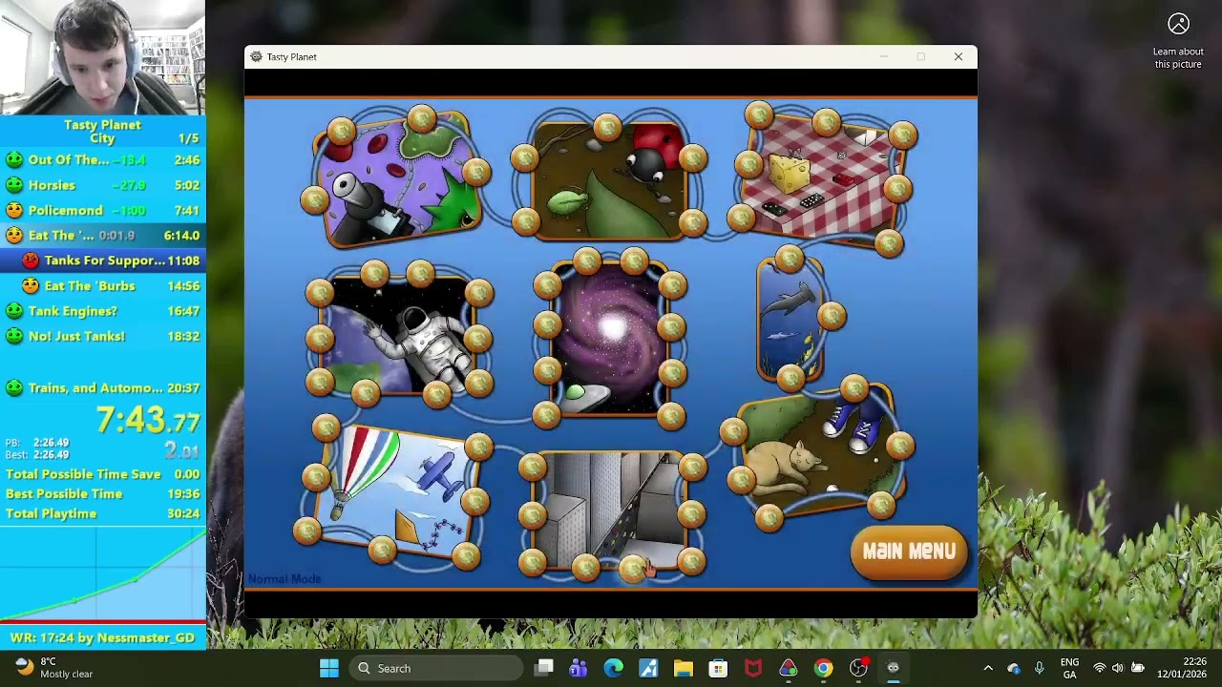Open File Explorer from the taskbar
This screenshot has width=1222, height=687.
click(x=683, y=668)
